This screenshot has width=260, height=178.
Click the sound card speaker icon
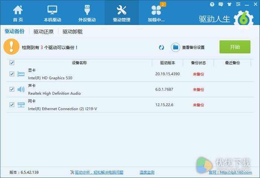[x=21, y=89]
